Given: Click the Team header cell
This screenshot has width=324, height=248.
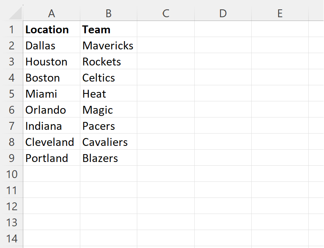Looking at the screenshot, I should (x=109, y=29).
